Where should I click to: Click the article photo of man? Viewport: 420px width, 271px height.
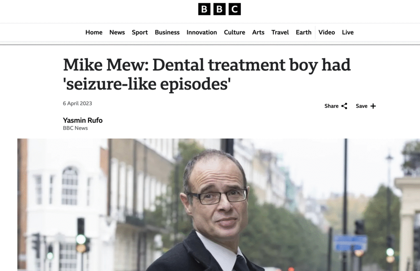[218, 205]
